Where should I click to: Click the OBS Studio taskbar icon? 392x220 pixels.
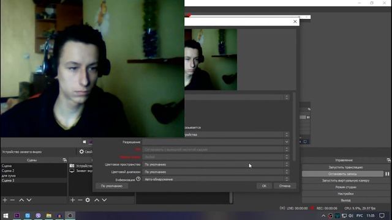tap(70, 216)
